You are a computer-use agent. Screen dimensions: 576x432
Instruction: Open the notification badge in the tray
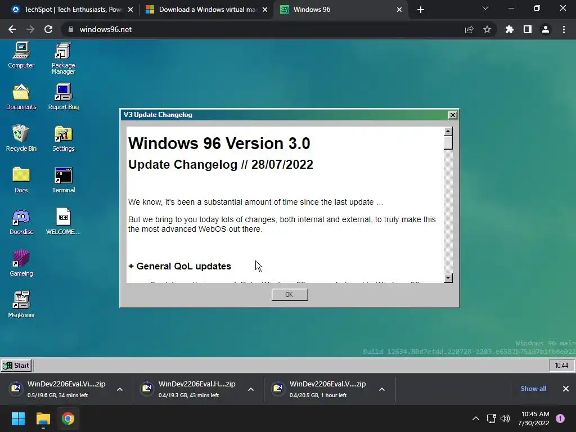(x=560, y=418)
